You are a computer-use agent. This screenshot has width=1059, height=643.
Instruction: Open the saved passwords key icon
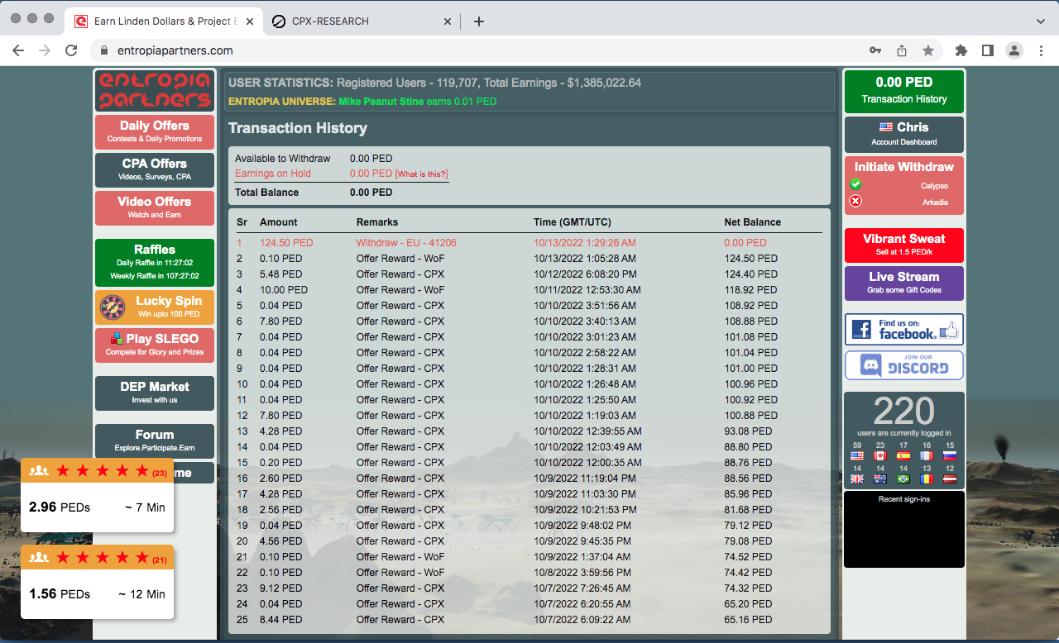(x=875, y=50)
